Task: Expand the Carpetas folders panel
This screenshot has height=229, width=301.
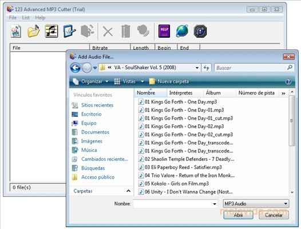Action: (128, 191)
